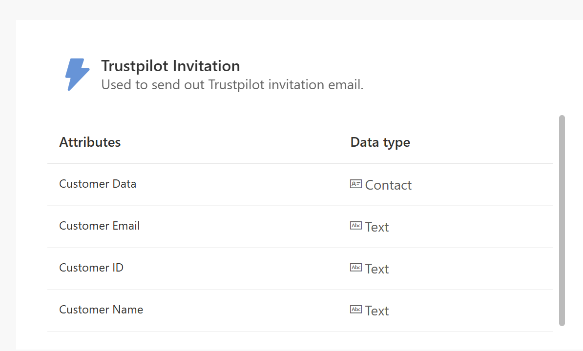Click the Text data type in Customer Name row
This screenshot has width=583, height=351.
click(x=377, y=311)
